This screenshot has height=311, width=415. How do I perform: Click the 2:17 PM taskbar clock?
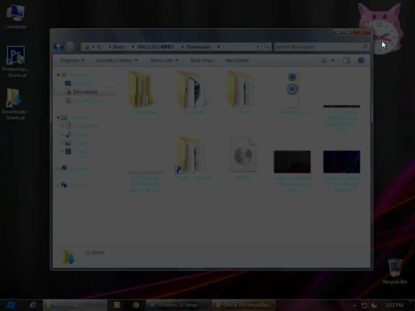tap(394, 305)
